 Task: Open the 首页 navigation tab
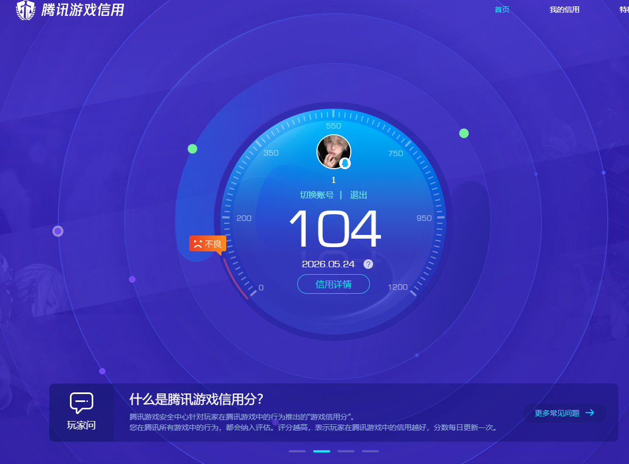tap(502, 10)
